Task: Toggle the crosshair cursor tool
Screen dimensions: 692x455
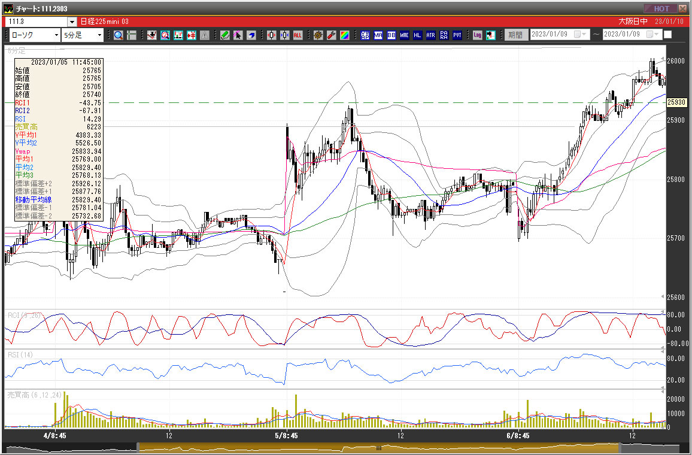Action: pos(132,35)
